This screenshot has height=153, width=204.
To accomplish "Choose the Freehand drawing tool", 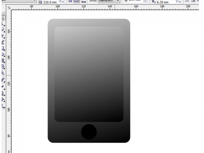I will (x=3, y=36).
